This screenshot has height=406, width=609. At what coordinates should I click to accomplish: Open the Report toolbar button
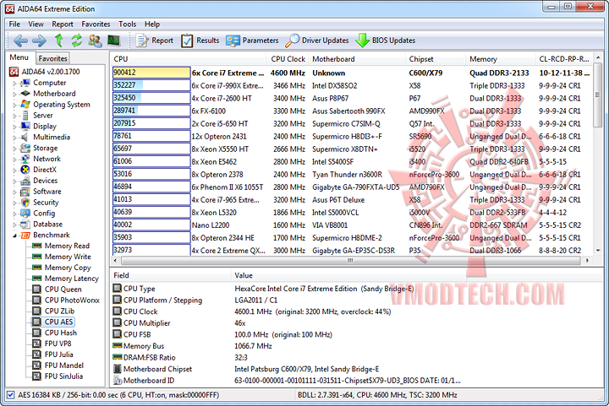(x=154, y=41)
